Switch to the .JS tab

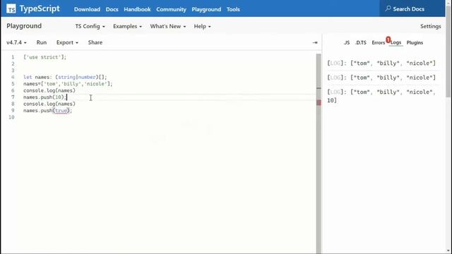(347, 42)
